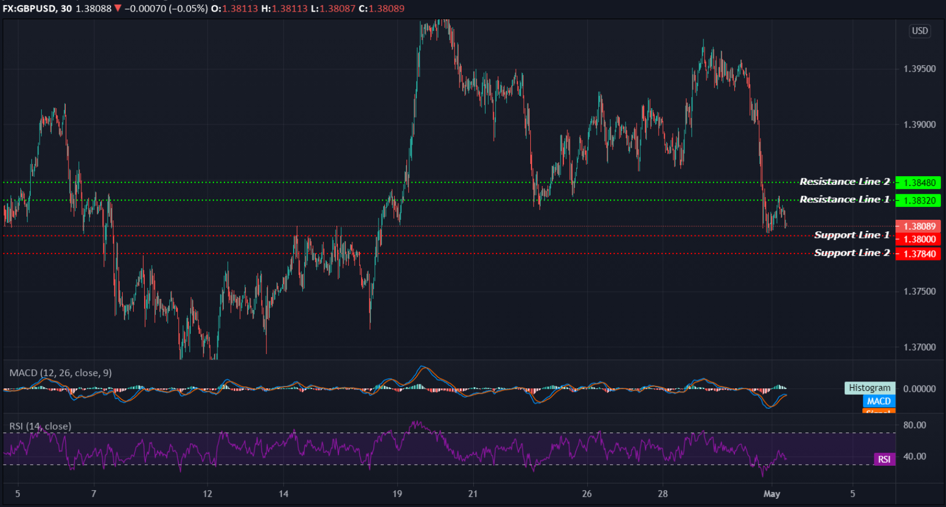
Task: Click the Support Line 1 label
Action: [852, 235]
